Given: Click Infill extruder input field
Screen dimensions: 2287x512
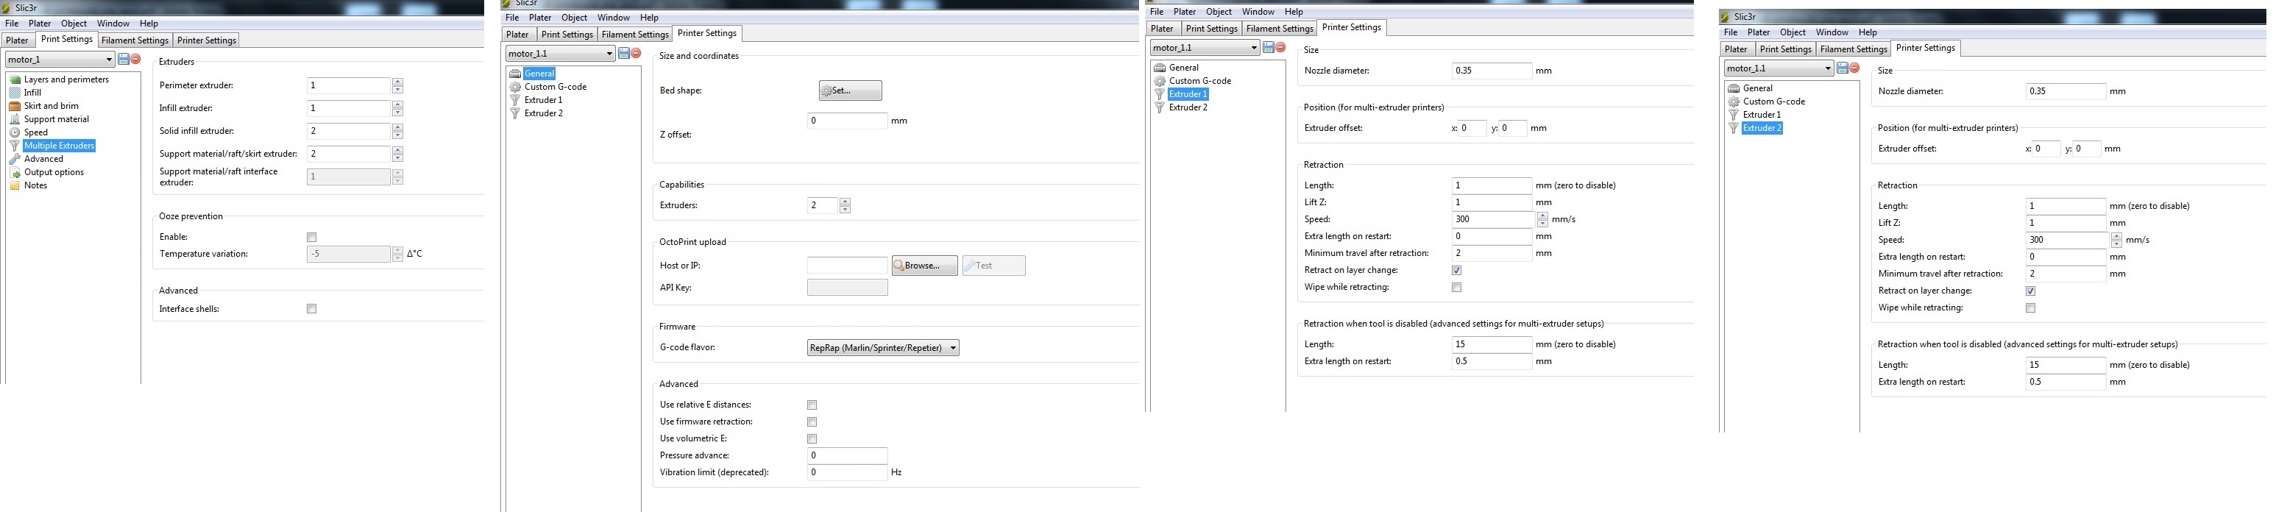Looking at the screenshot, I should [348, 108].
